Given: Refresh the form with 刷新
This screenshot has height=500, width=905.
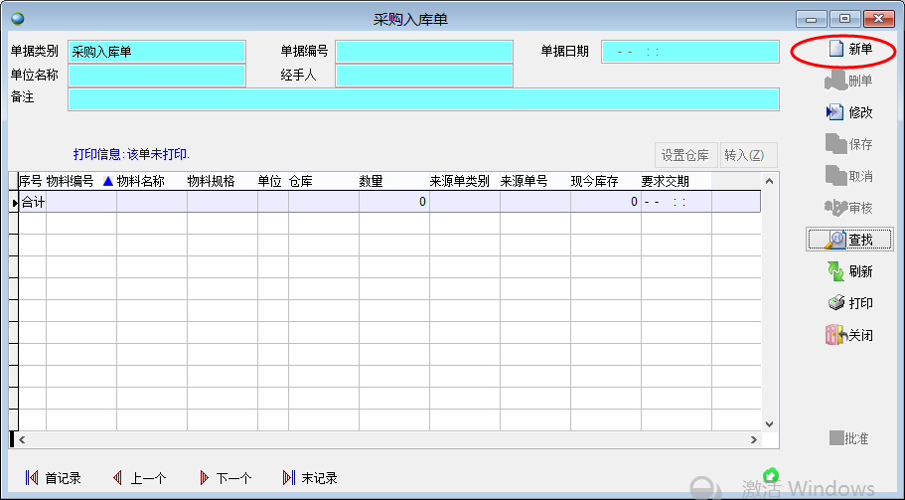Looking at the screenshot, I should coord(850,271).
